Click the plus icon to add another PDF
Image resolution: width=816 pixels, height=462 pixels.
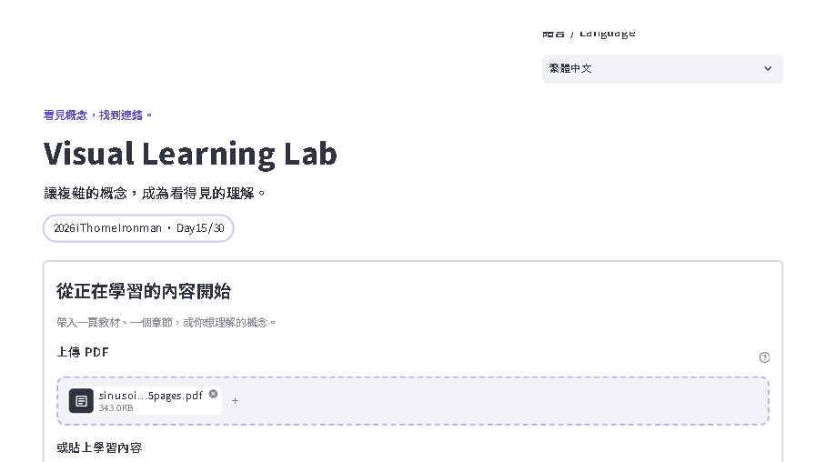[236, 400]
